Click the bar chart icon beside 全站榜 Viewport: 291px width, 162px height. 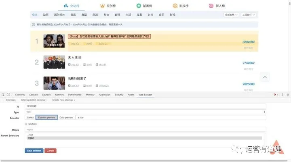coord(66,6)
